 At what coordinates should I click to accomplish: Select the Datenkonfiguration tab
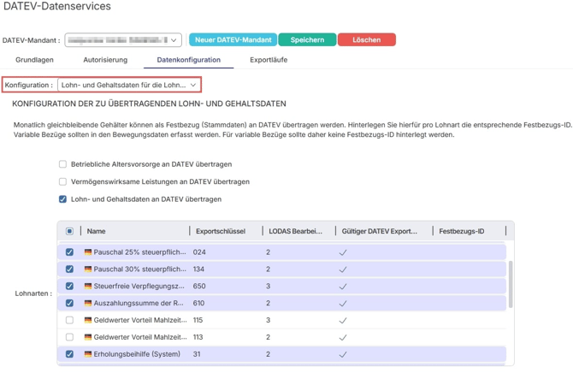point(188,60)
